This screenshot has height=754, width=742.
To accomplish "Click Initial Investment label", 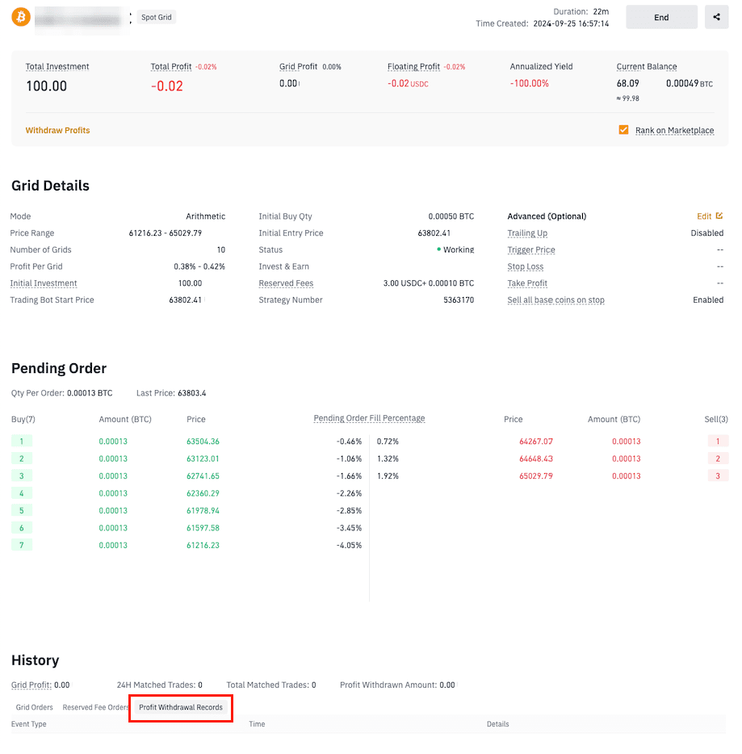I will click(x=44, y=283).
